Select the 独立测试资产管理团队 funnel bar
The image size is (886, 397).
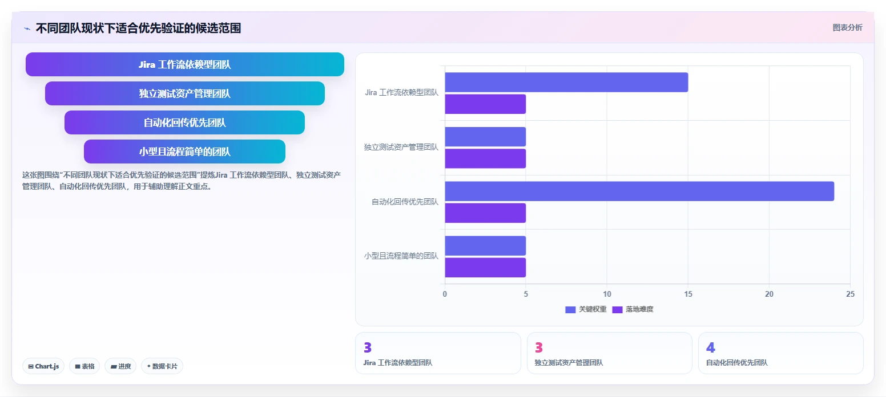185,93
